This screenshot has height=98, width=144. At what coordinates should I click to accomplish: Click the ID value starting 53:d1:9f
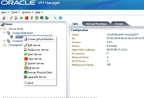point(125,38)
